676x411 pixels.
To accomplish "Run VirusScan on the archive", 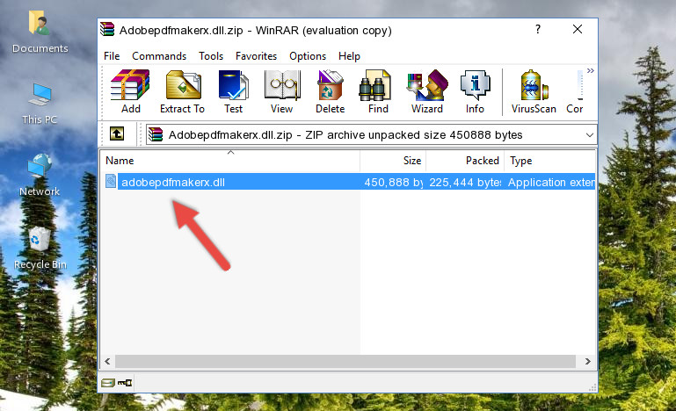I will pyautogui.click(x=534, y=91).
